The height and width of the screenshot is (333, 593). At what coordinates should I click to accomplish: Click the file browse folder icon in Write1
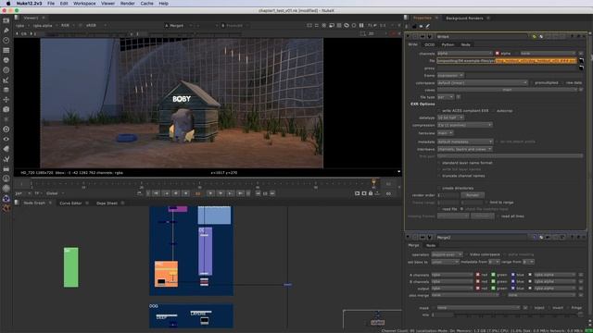coord(581,60)
